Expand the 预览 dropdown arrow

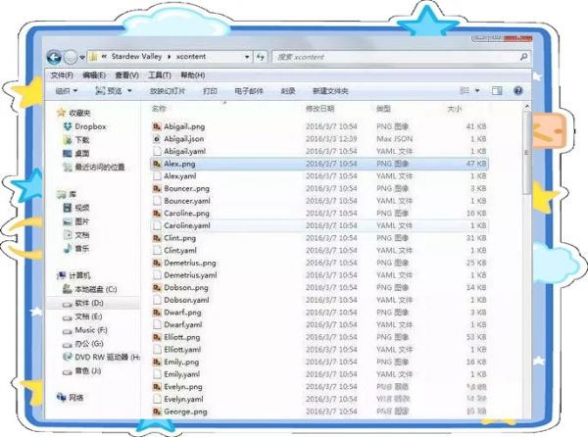129,91
